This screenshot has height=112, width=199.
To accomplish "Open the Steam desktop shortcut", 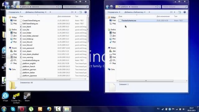I will [x=27, y=97].
